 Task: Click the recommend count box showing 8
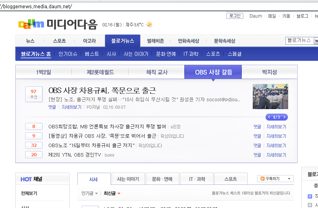34,126
